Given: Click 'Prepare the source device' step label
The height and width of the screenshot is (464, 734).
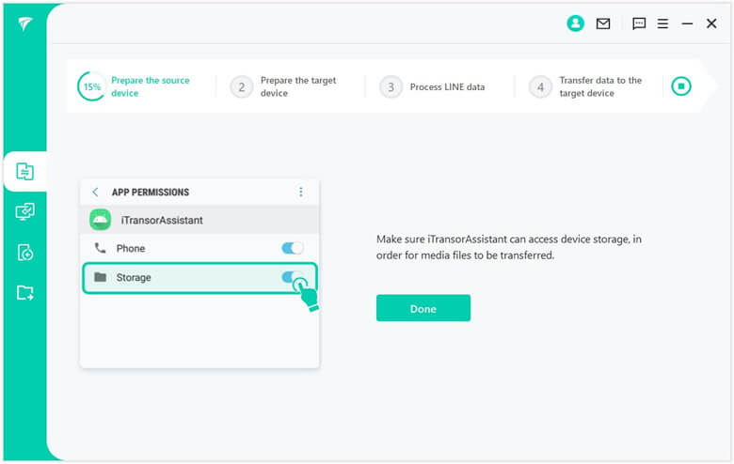Looking at the screenshot, I should [151, 86].
